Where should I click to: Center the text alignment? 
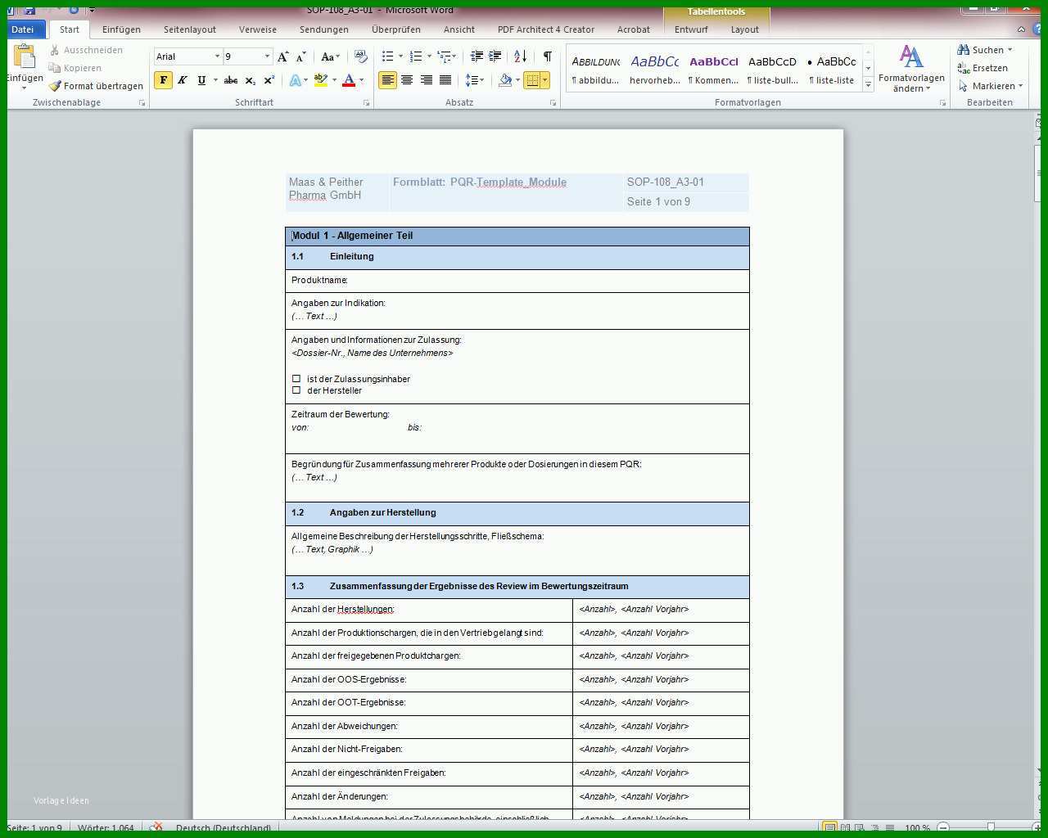(x=407, y=79)
